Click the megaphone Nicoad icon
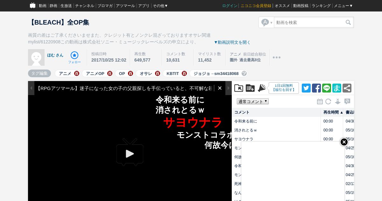Viewport: 382px width, 201px height. pyautogui.click(x=262, y=88)
